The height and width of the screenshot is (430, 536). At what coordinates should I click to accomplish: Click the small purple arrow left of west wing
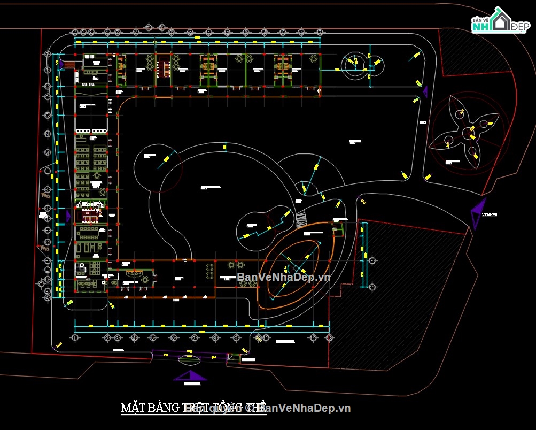tap(68, 216)
